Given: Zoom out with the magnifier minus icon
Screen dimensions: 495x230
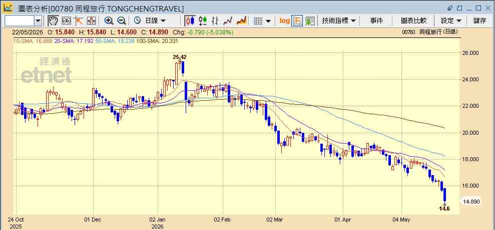Looking at the screenshot, I should pos(122,21).
